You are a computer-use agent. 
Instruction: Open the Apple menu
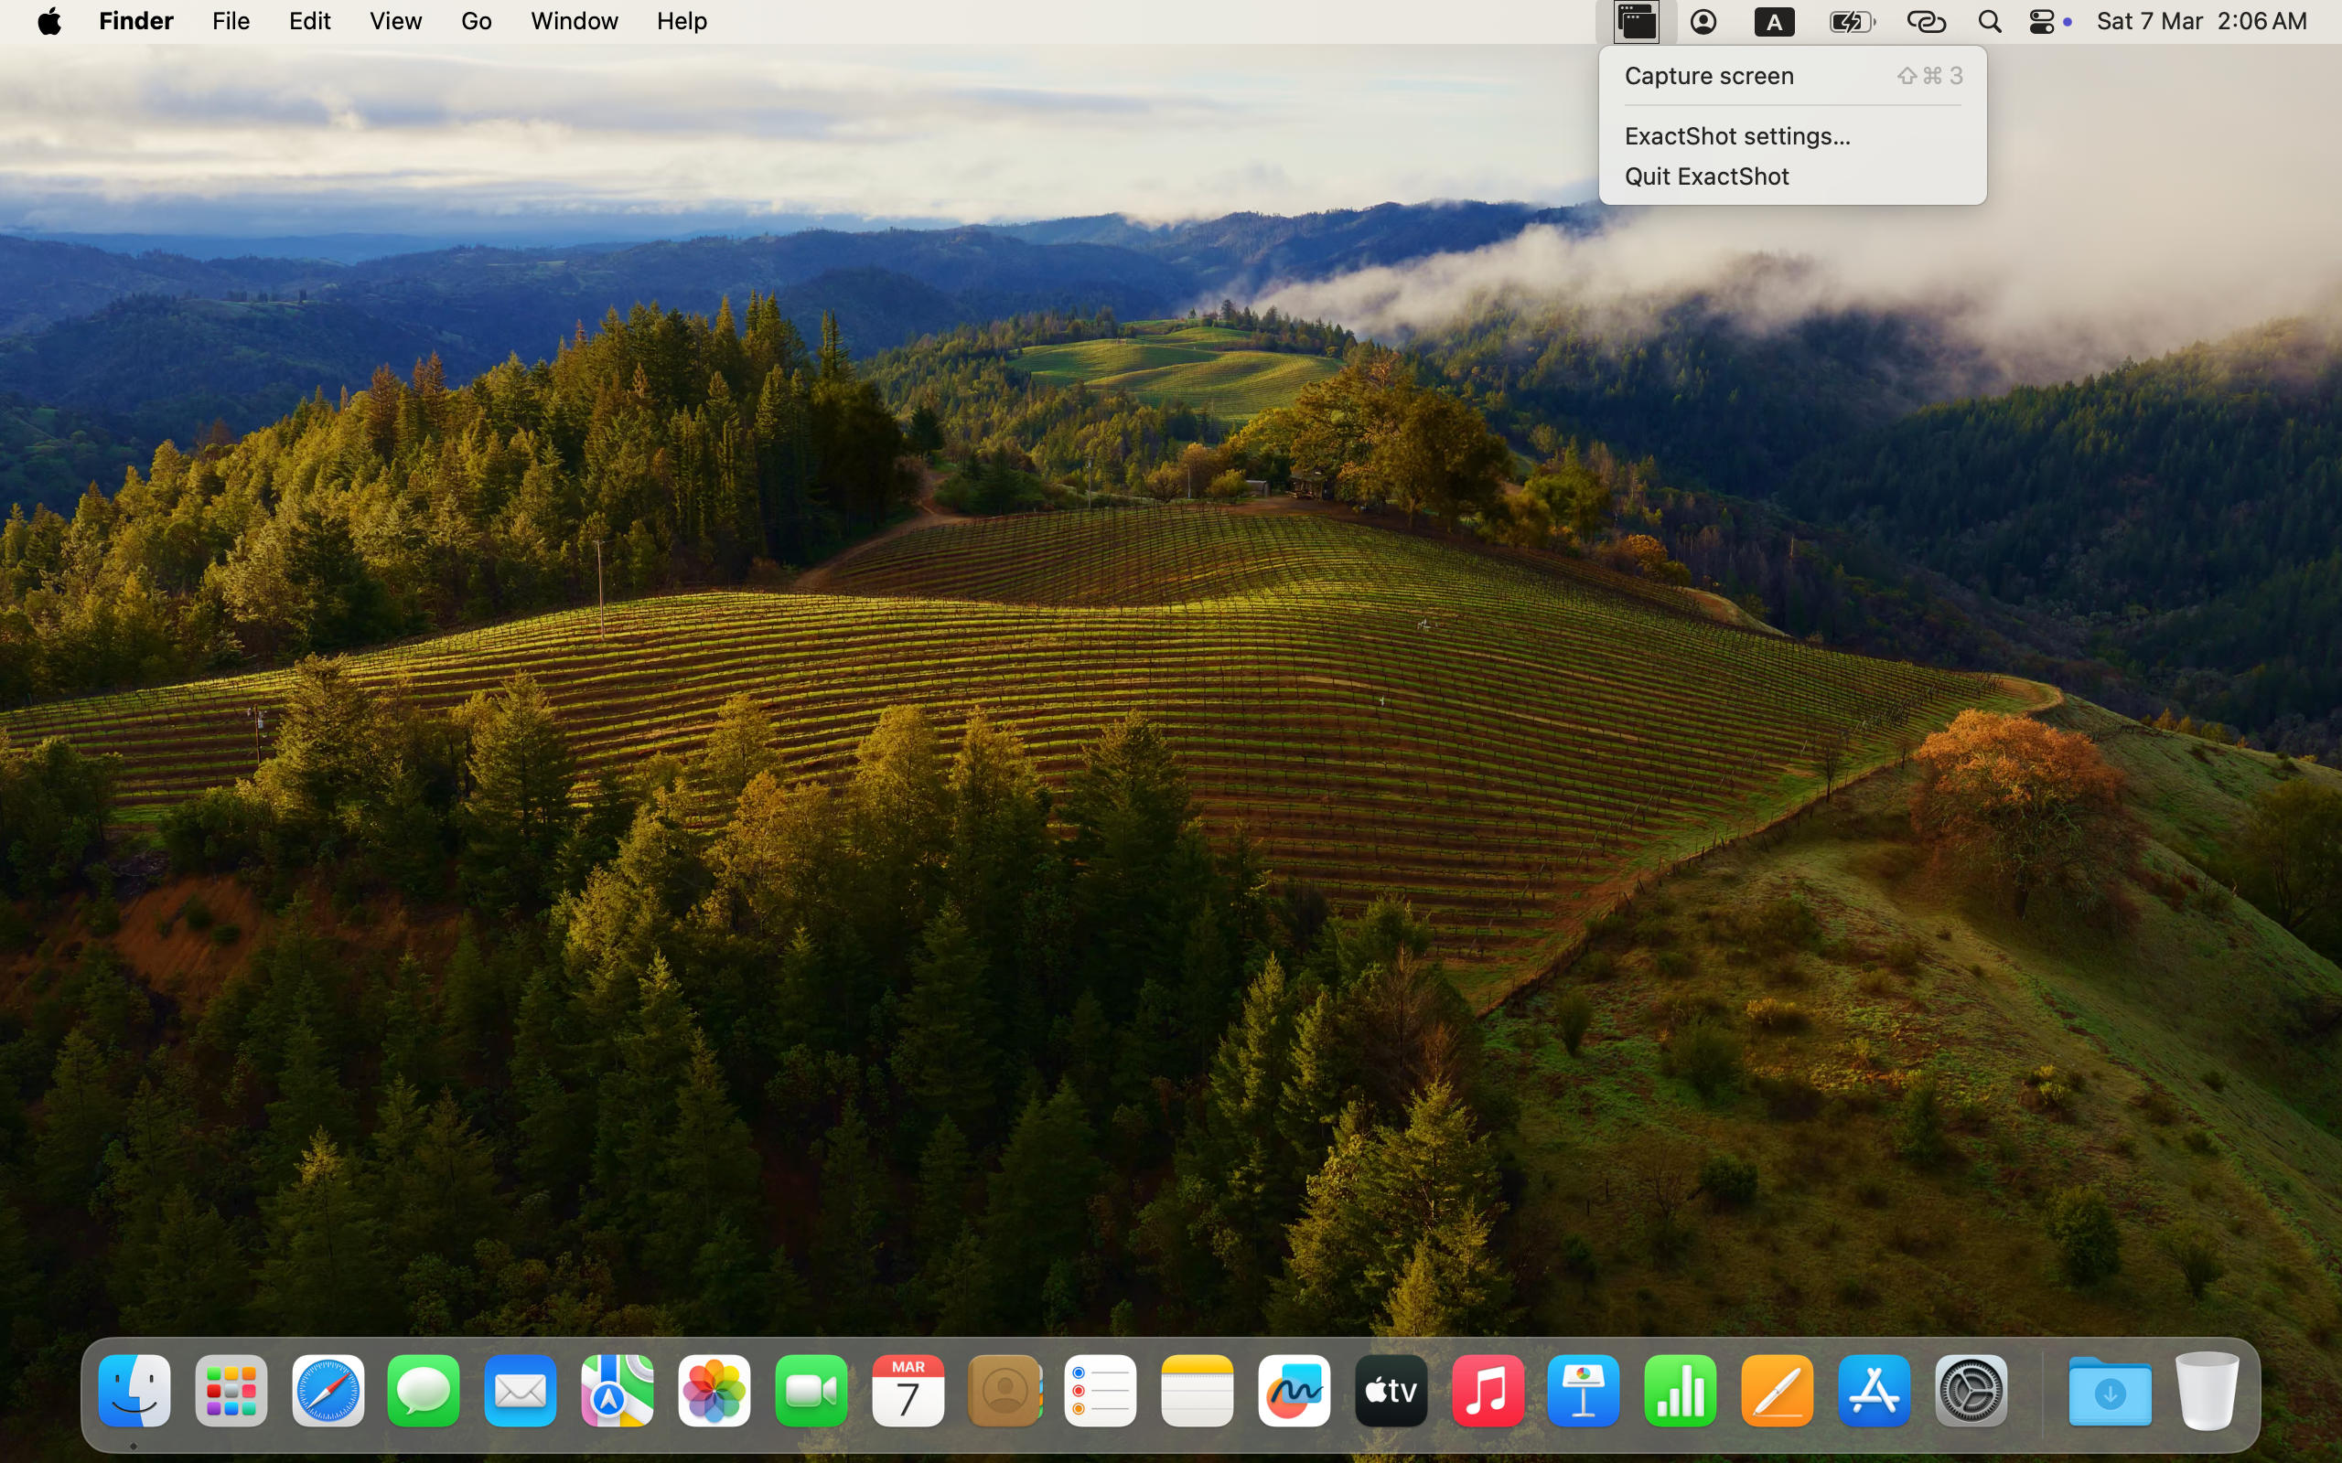pyautogui.click(x=50, y=21)
